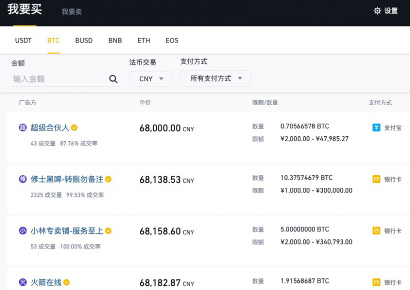Open the CNY fiat currency dropdown

point(150,79)
